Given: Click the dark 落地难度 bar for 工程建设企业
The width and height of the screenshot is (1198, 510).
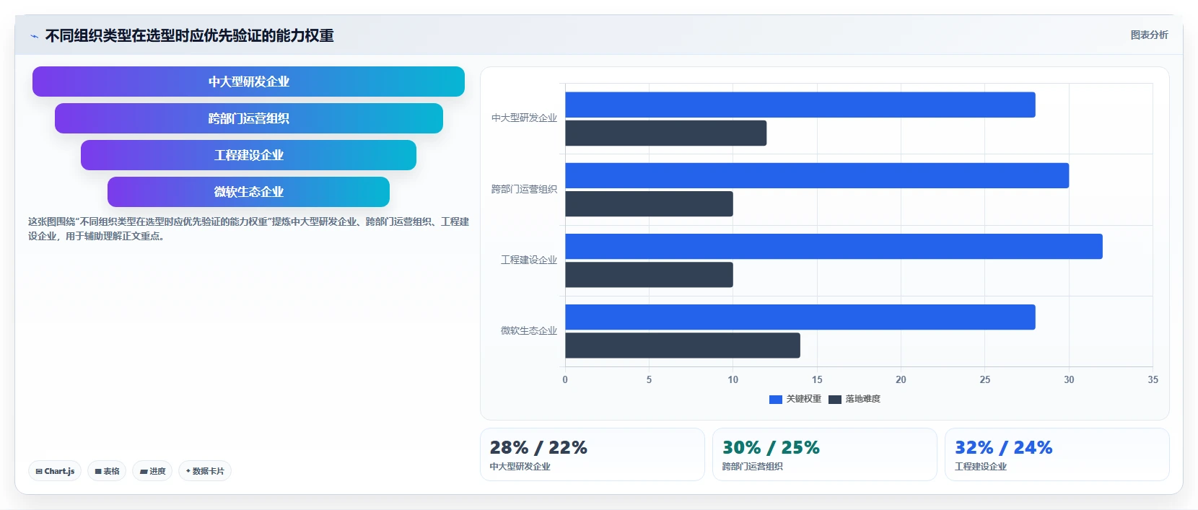Looking at the screenshot, I should click(x=650, y=274).
